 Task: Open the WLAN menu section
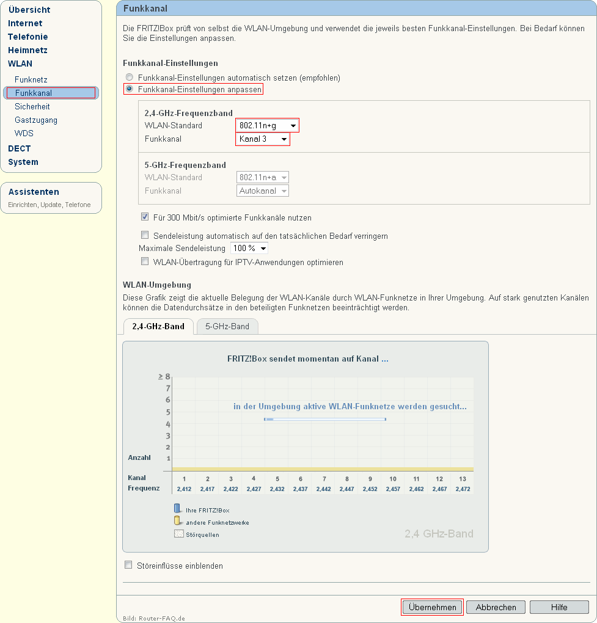(20, 64)
